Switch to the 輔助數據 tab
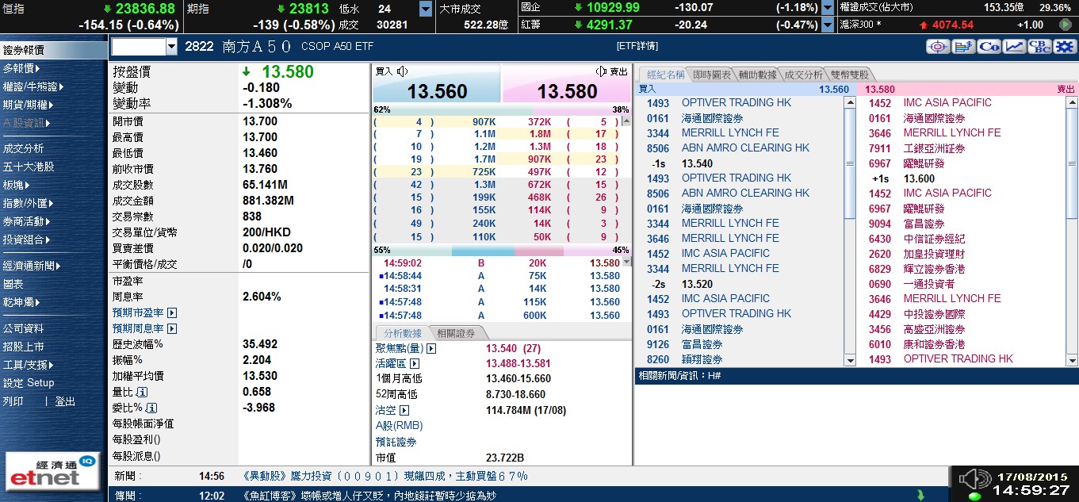 (757, 75)
